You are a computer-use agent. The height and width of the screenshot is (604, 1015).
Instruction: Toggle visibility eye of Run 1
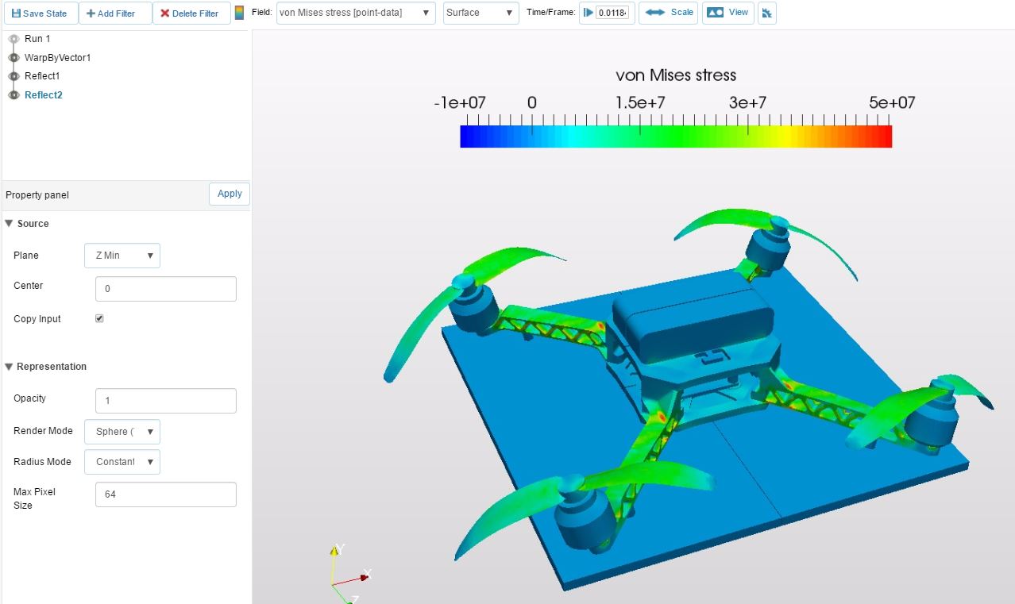(14, 38)
